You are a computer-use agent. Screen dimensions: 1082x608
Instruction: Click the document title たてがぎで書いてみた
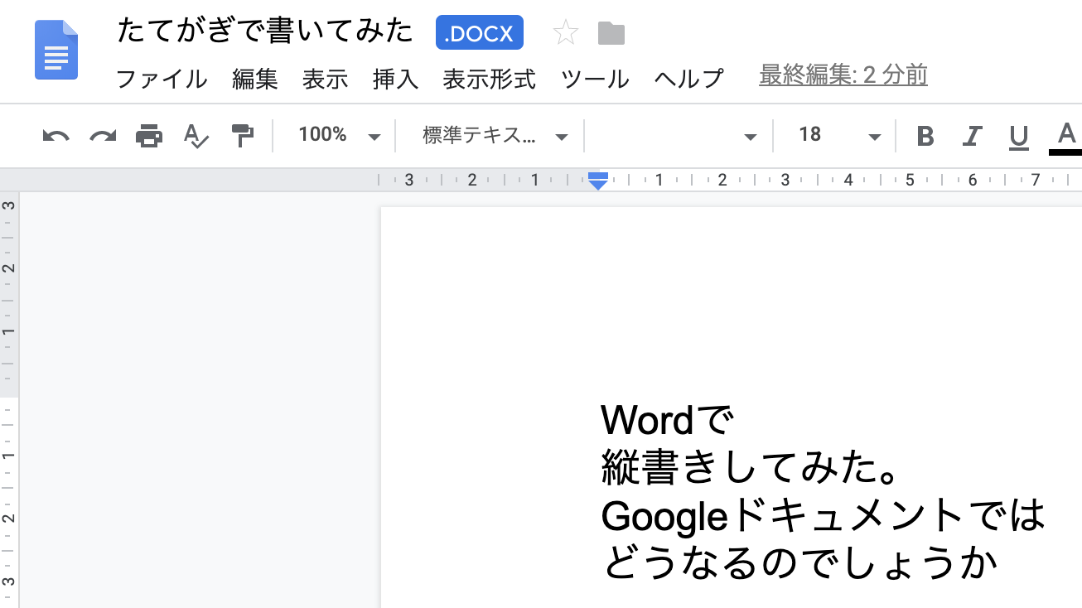pyautogui.click(x=265, y=31)
